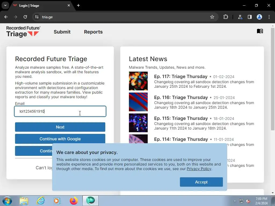
Task: Open the network tray icon
Action: (241, 201)
